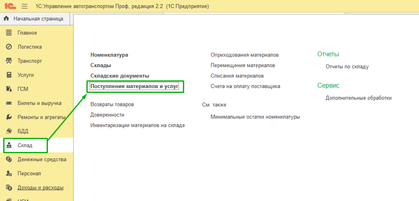Click the Персонал person icon
The width and height of the screenshot is (419, 201).
pyautogui.click(x=9, y=174)
